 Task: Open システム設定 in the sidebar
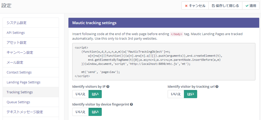pyautogui.click(x=31, y=23)
